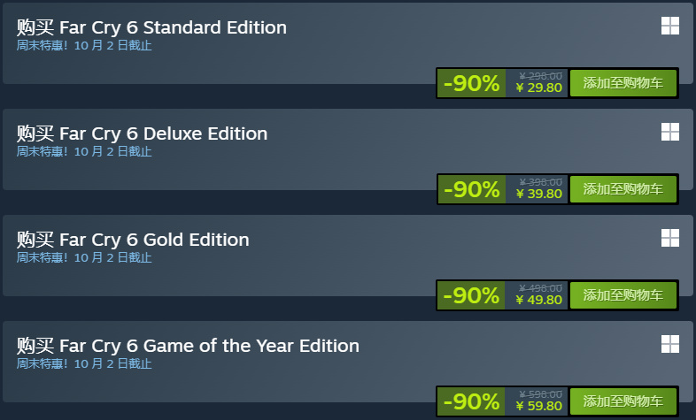Viewport: 696px width, 420px height.
Task: Click the ¥ 39.80 discounted price
Action: click(539, 194)
